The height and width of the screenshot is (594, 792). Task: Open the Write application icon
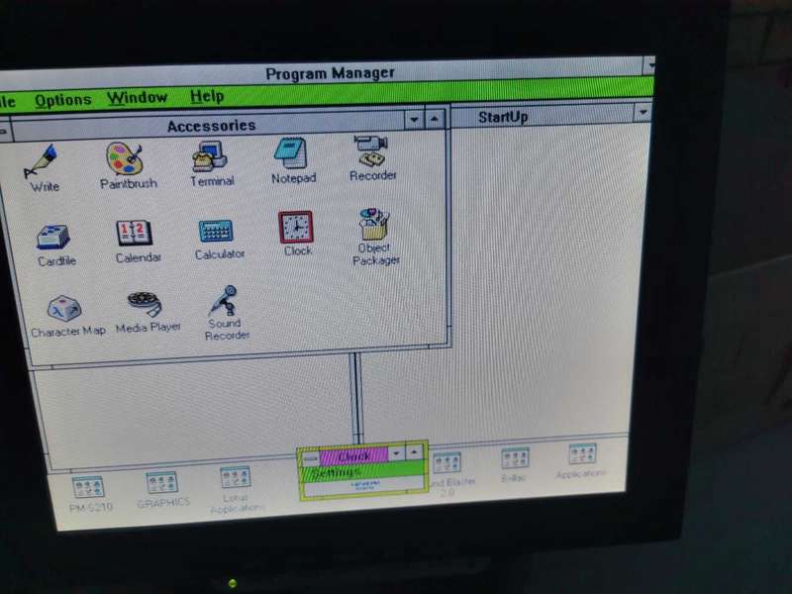(x=42, y=161)
